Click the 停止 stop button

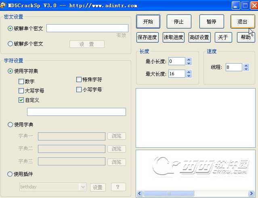point(179,21)
